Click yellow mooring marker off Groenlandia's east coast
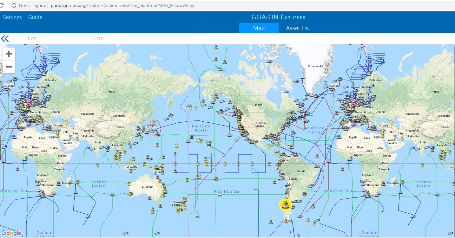Viewport: 455px width, 238px height. [326, 83]
